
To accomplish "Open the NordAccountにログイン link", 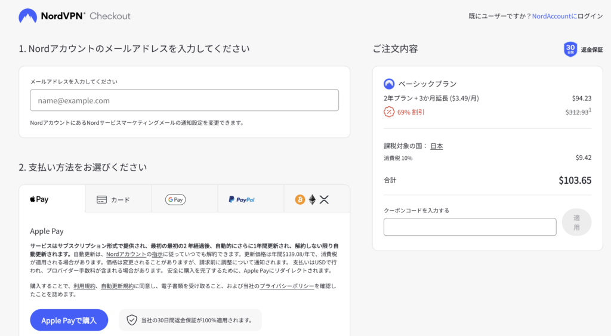I will coord(567,16).
